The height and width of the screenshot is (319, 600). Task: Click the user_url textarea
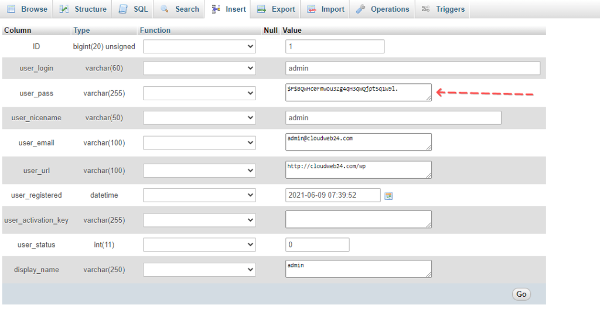point(359,169)
